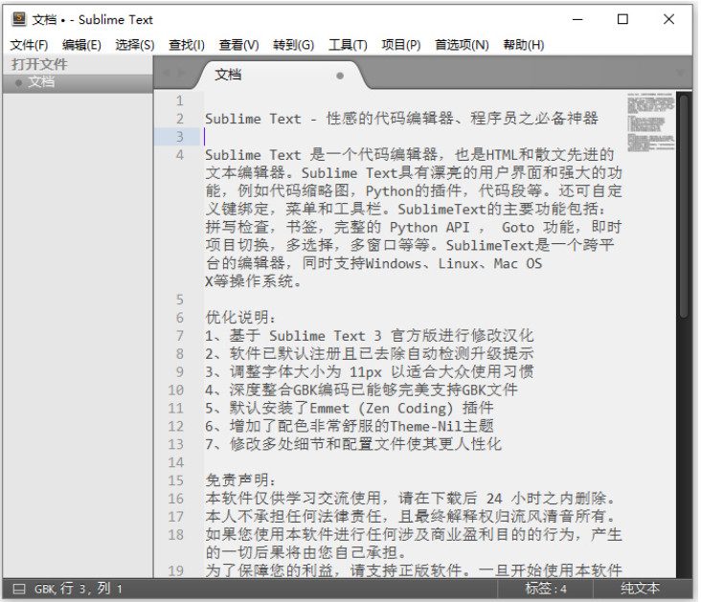The image size is (701, 602).
Task: Click line number 14 in gutter
Action: point(175,462)
